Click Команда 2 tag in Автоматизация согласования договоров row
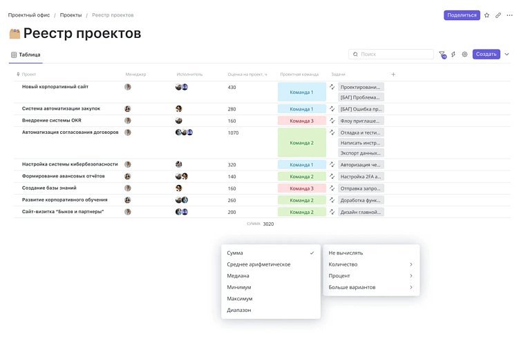Viewport: 519px width, 363px height. click(301, 143)
